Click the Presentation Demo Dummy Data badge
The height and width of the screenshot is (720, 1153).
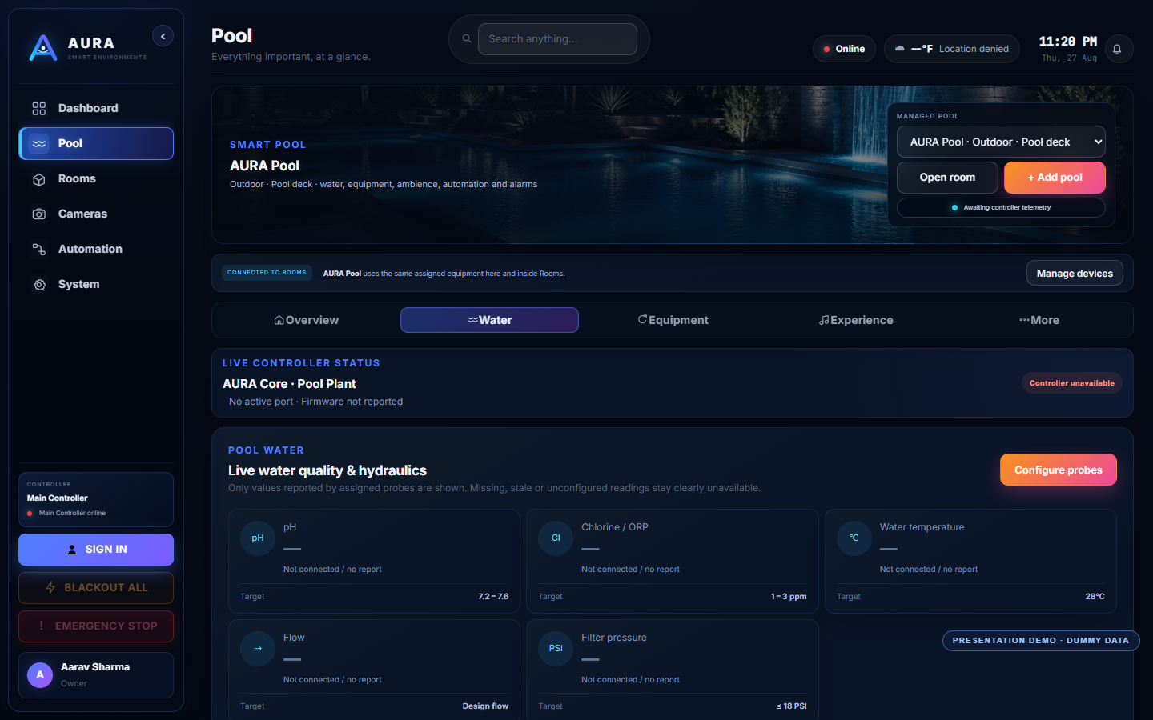[1041, 641]
